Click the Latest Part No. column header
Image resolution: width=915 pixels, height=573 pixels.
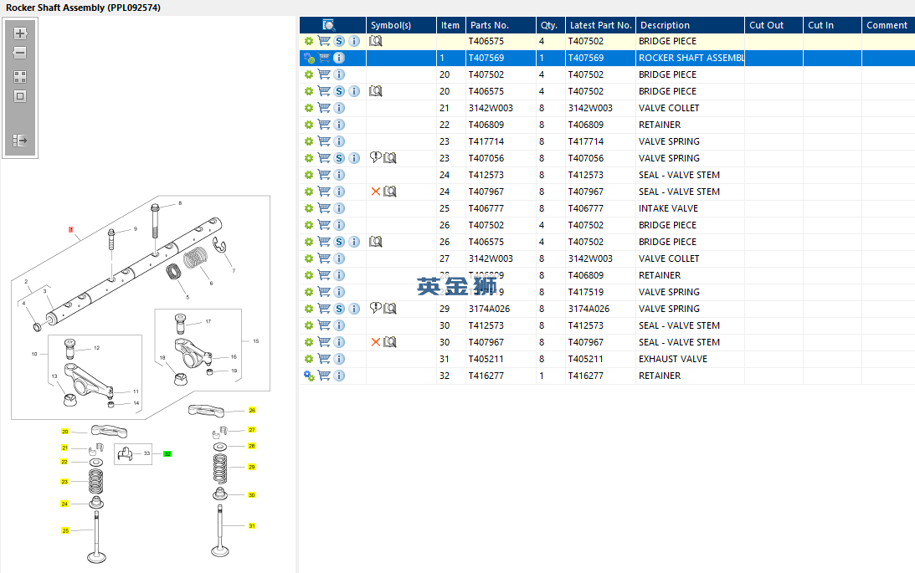600,25
